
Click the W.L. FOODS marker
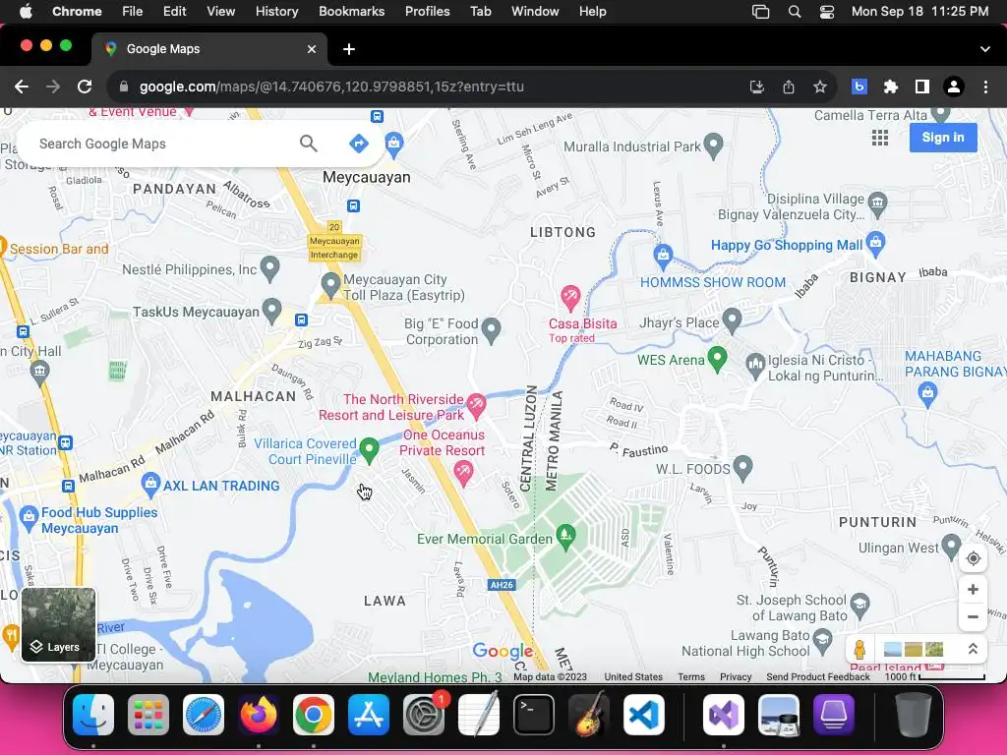point(743,468)
